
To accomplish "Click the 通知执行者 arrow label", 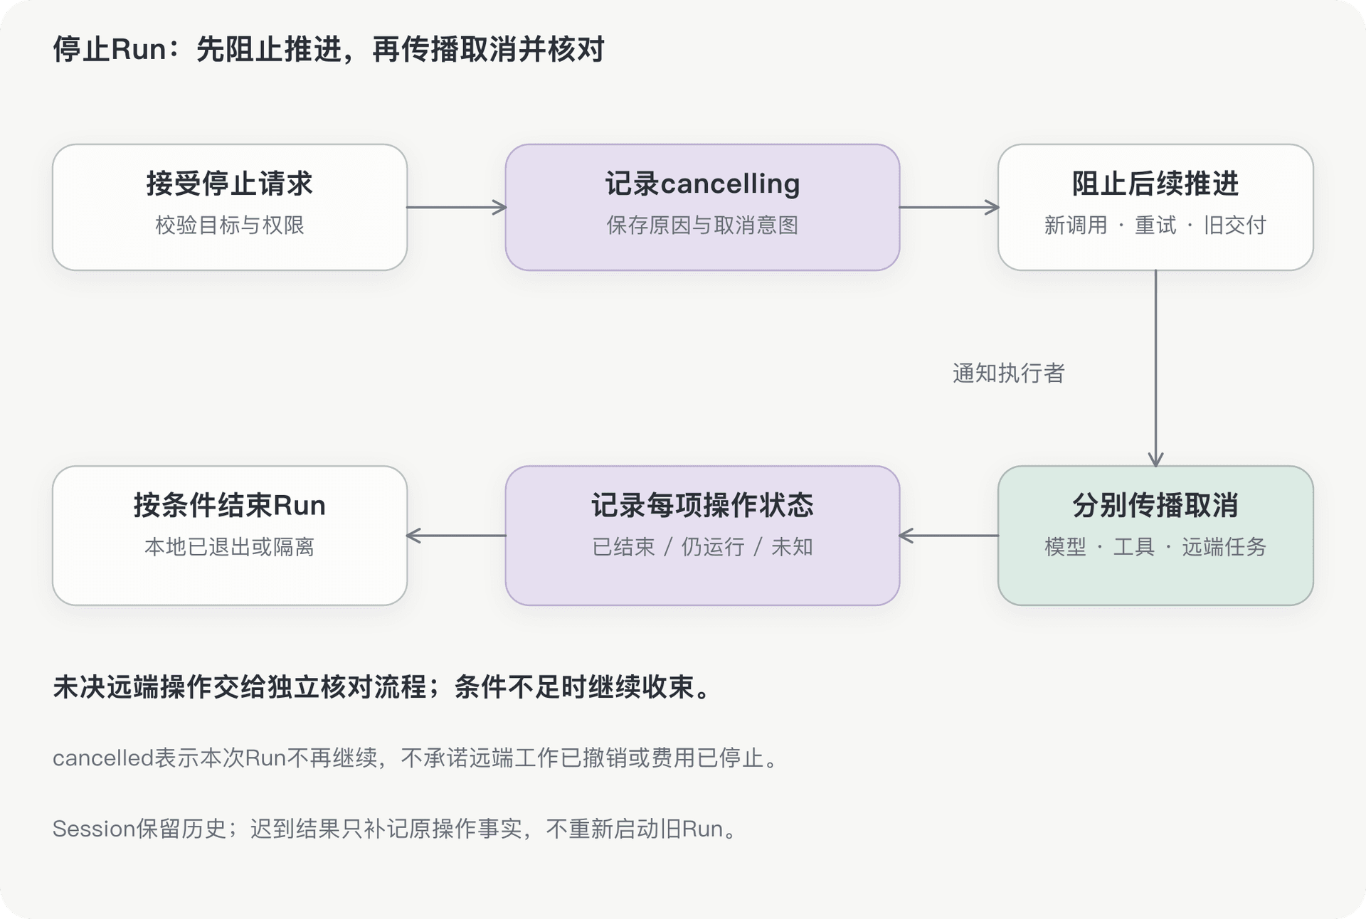I will click(1008, 373).
